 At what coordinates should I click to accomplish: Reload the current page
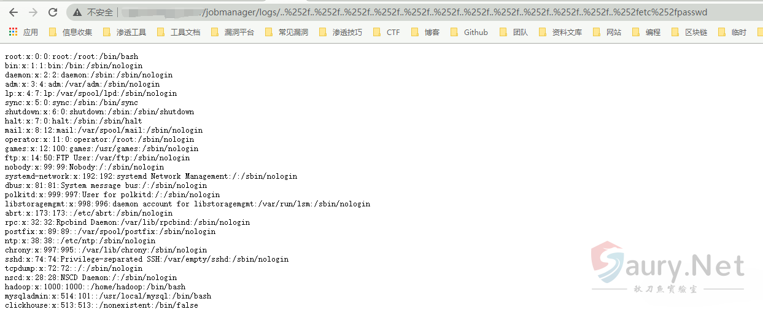coord(53,12)
